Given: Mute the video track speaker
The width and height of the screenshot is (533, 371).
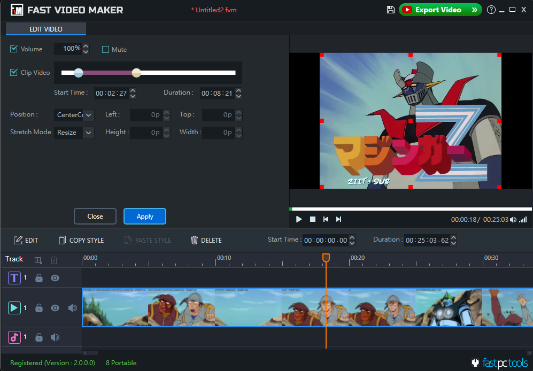Looking at the screenshot, I should pyautogui.click(x=72, y=308).
